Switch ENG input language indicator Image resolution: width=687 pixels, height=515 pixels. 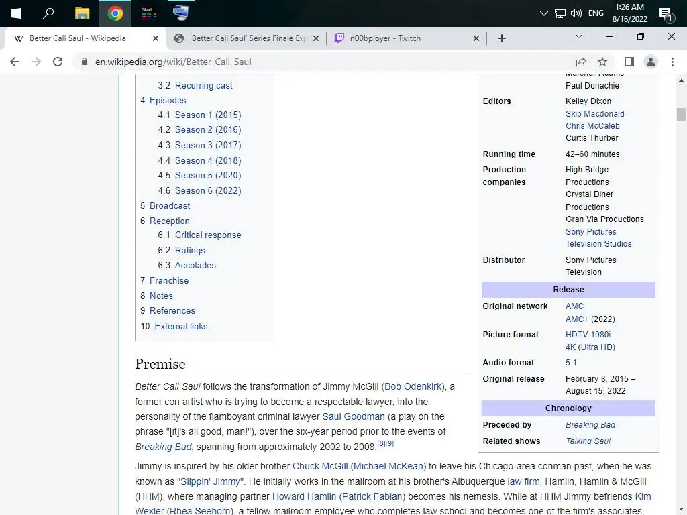(x=596, y=13)
